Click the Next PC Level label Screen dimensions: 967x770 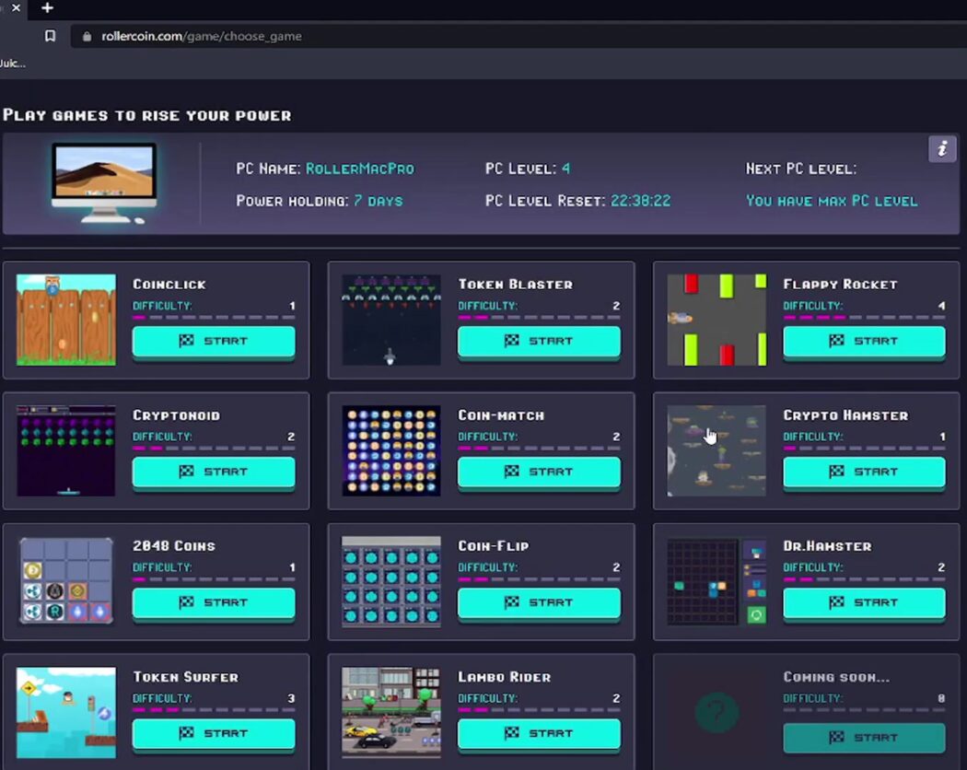coord(801,169)
